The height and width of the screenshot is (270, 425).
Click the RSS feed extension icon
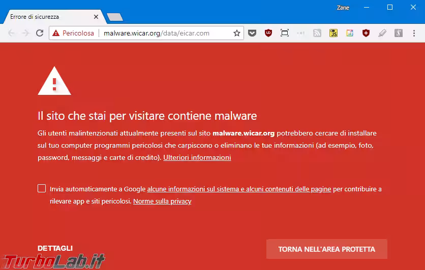[317, 33]
